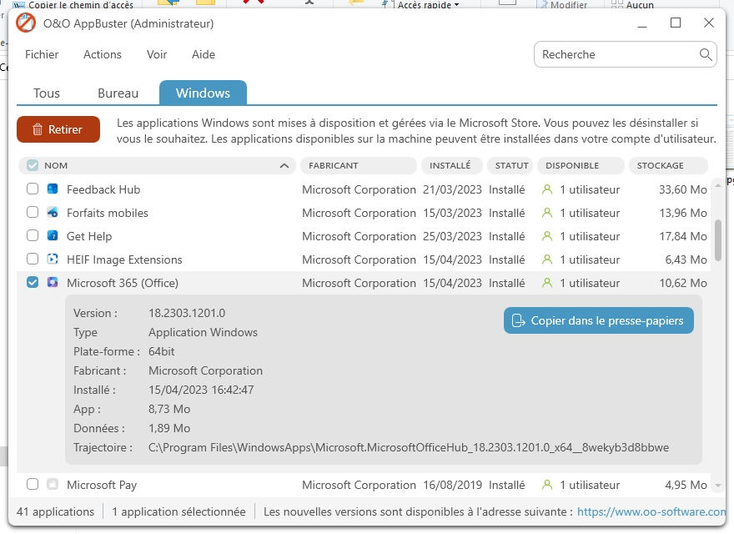734x534 pixels.
Task: Toggle sort arrow on NOM column
Action: click(x=284, y=165)
